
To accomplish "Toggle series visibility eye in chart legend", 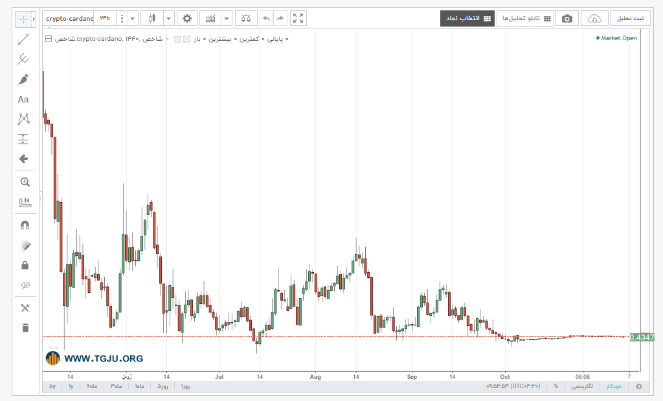I will 178,40.
